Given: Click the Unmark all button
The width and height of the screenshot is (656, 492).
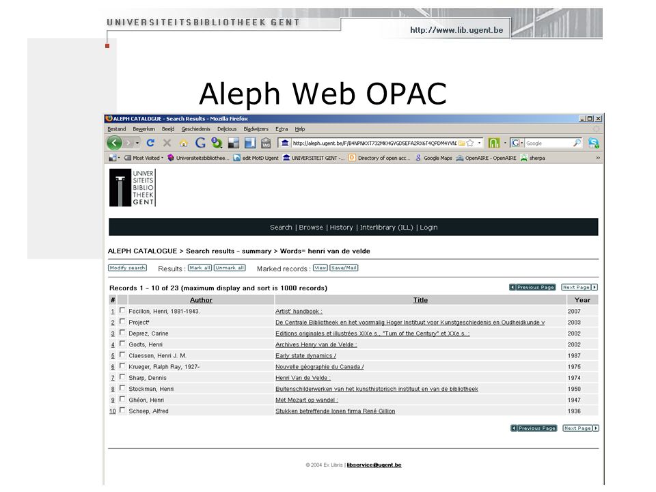Looking at the screenshot, I should tap(230, 268).
